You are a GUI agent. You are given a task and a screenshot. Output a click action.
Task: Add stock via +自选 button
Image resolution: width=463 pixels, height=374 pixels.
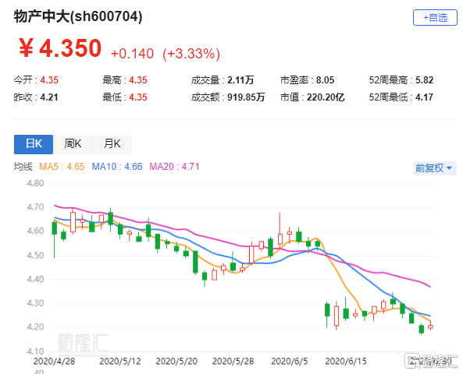pyautogui.click(x=435, y=18)
